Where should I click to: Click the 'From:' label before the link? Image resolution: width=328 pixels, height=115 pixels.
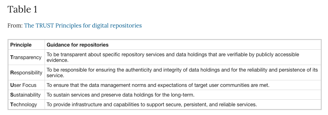tap(15, 26)
